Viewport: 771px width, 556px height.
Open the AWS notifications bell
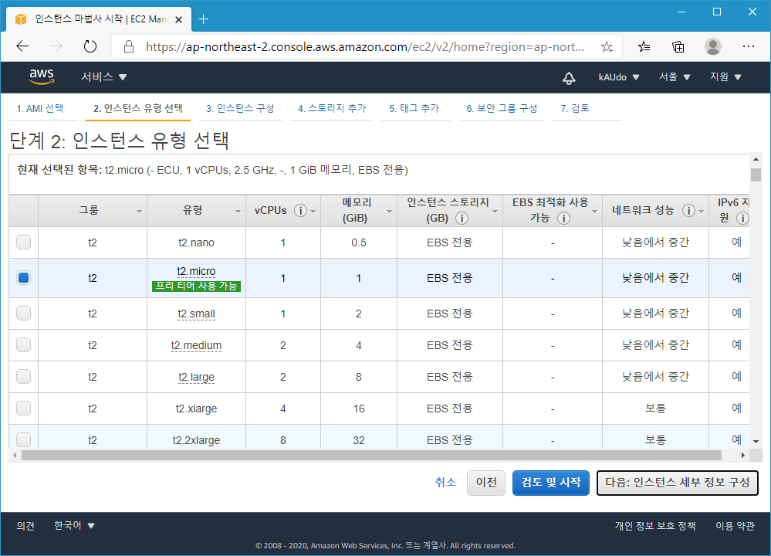(569, 78)
